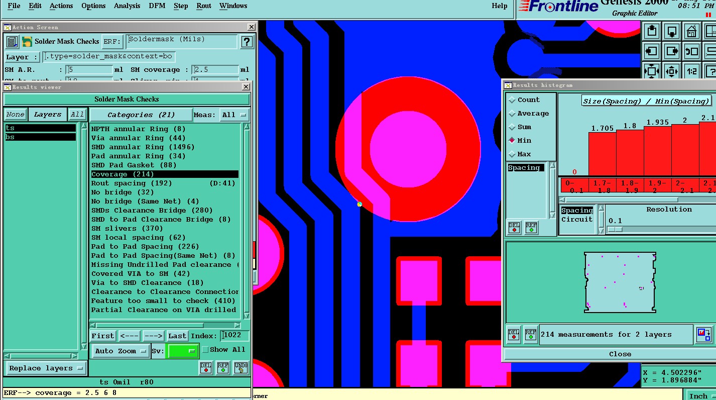Screen dimensions: 716x400
Task: Open the Replace layers dropdown
Action: [x=46, y=368]
